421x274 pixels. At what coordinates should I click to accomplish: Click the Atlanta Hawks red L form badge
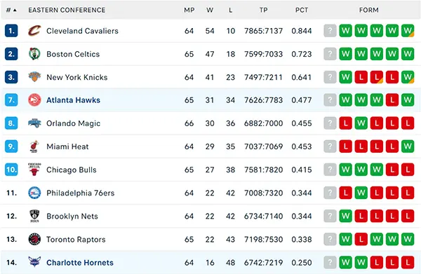392,100
